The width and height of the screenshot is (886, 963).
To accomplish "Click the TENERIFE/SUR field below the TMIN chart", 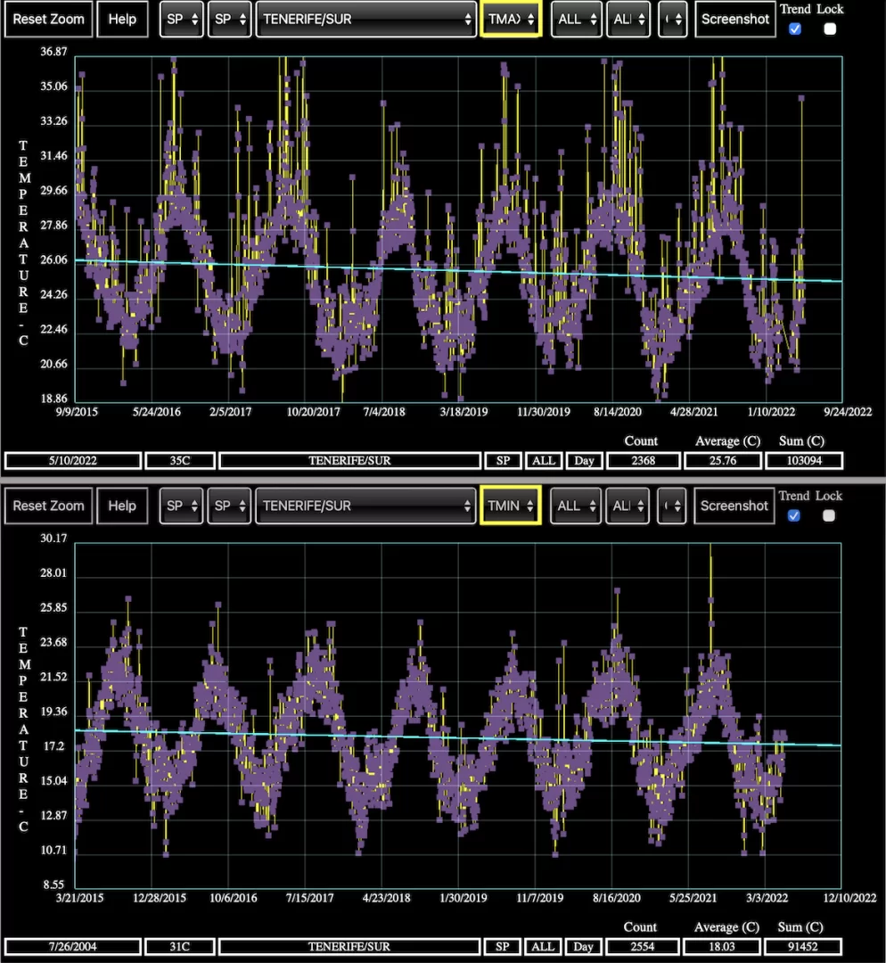I will 349,946.
